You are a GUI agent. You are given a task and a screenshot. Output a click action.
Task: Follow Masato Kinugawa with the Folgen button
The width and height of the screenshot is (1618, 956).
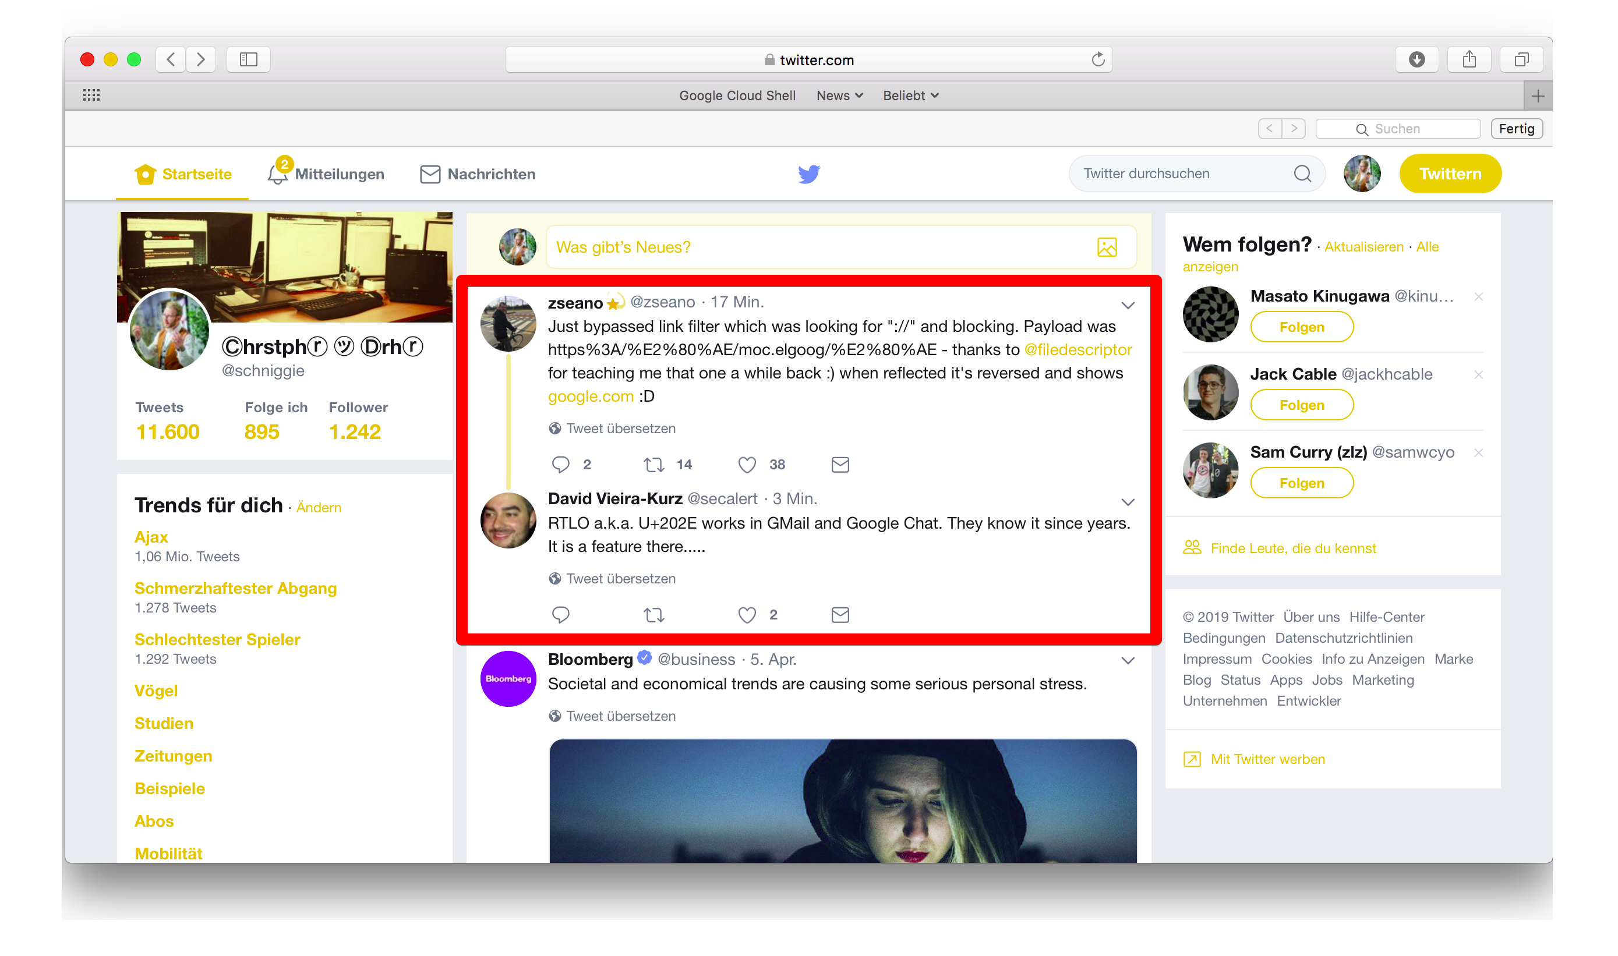click(x=1301, y=327)
